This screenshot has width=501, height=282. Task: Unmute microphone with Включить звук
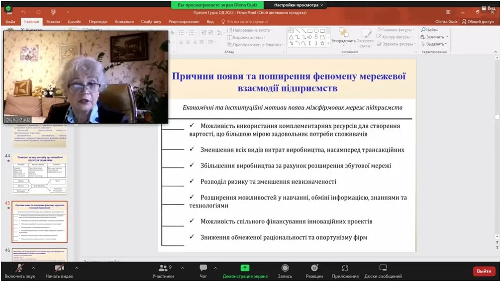19,271
